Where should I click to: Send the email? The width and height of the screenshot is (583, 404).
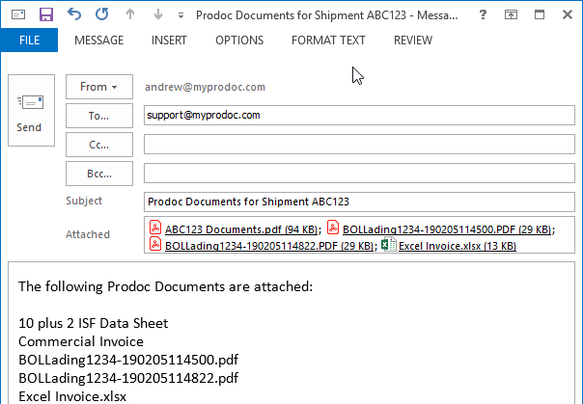point(31,110)
